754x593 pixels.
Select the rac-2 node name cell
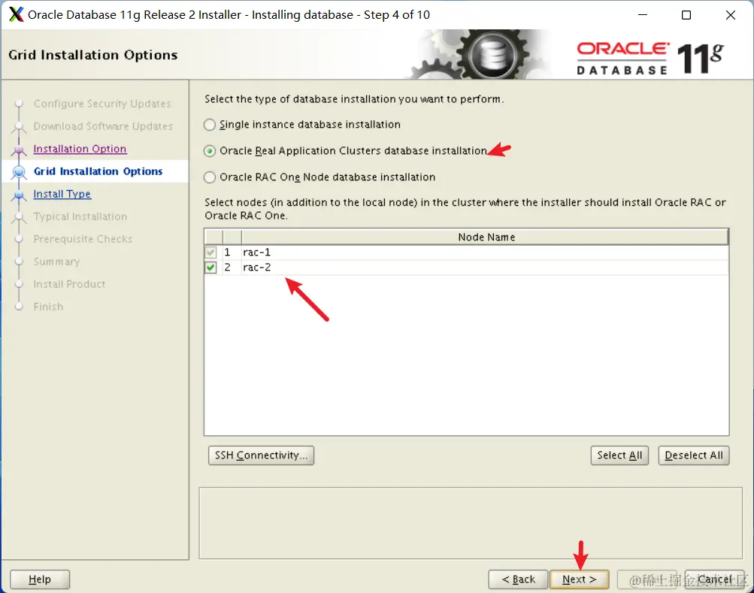point(485,268)
